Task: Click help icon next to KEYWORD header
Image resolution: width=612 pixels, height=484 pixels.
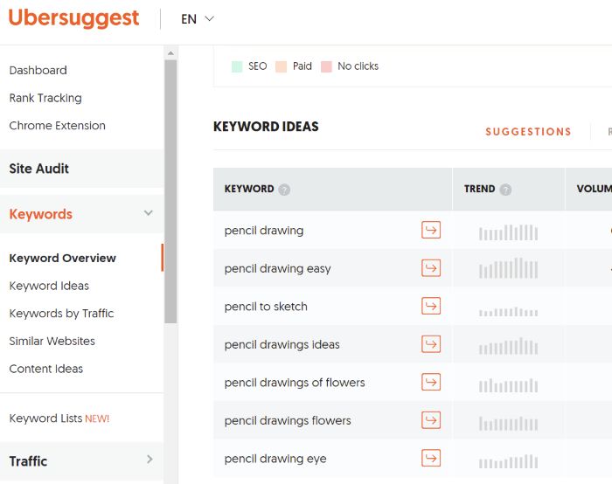Action: point(284,190)
